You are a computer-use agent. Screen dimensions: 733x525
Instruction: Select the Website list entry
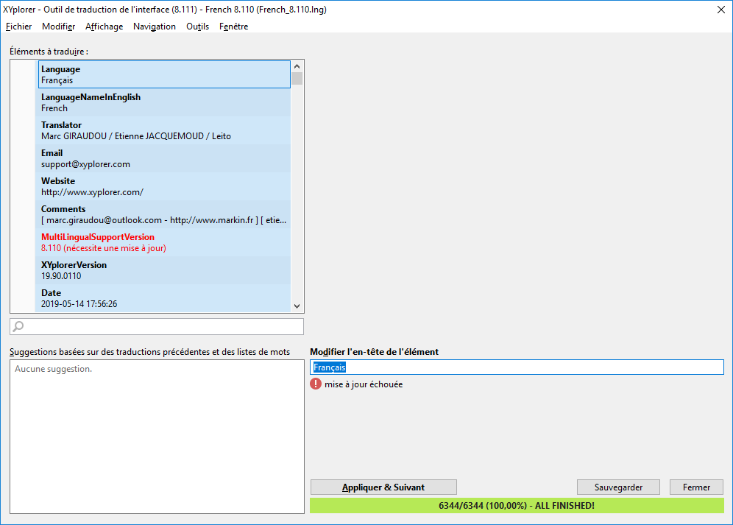tap(163, 186)
